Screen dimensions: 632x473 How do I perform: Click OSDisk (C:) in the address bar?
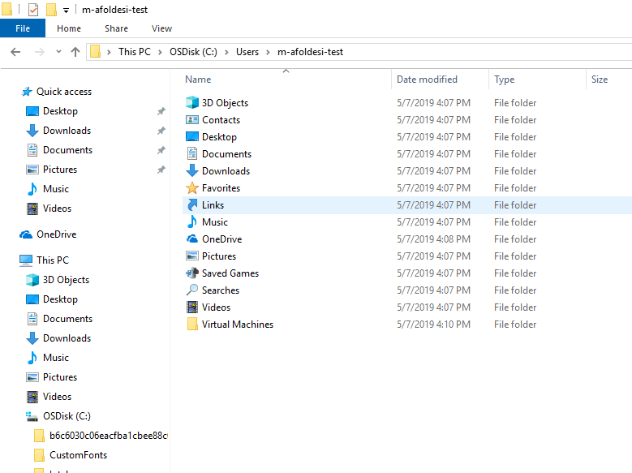pos(193,52)
